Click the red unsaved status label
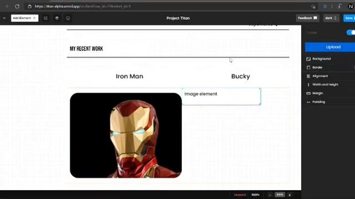Viewport: 355px width, 199px height. point(240,195)
